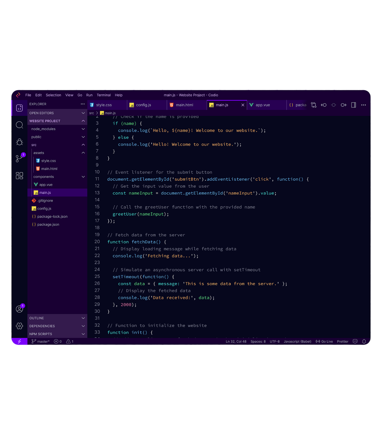Image resolution: width=382 pixels, height=439 pixels.
Task: Open the Search activity bar icon
Action: 19,125
